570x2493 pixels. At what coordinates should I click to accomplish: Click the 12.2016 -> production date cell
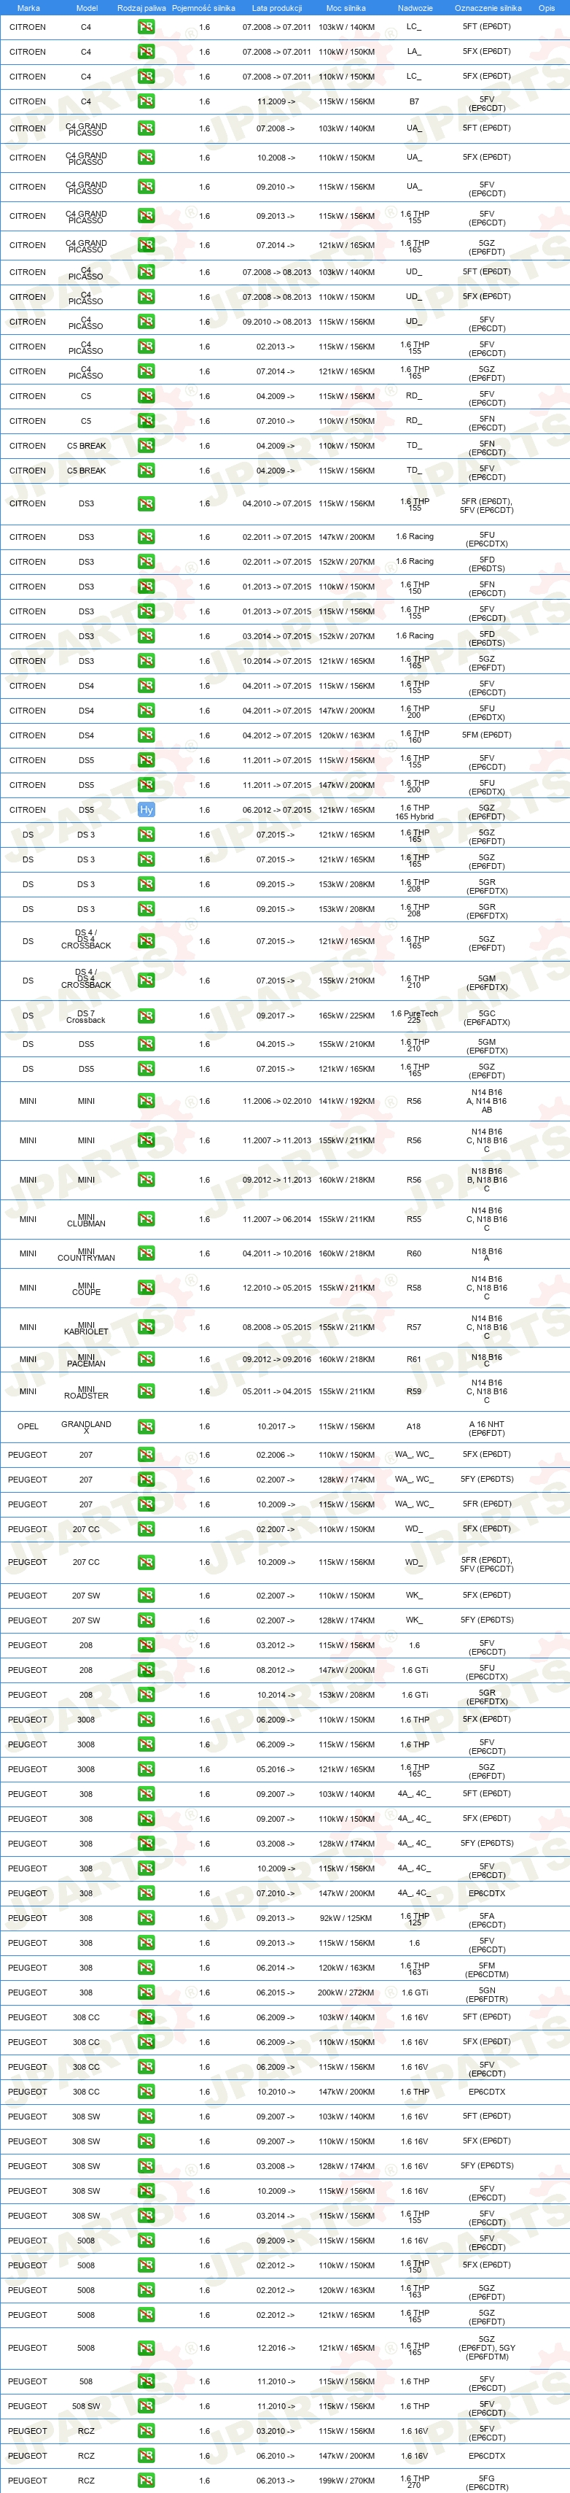click(276, 2348)
